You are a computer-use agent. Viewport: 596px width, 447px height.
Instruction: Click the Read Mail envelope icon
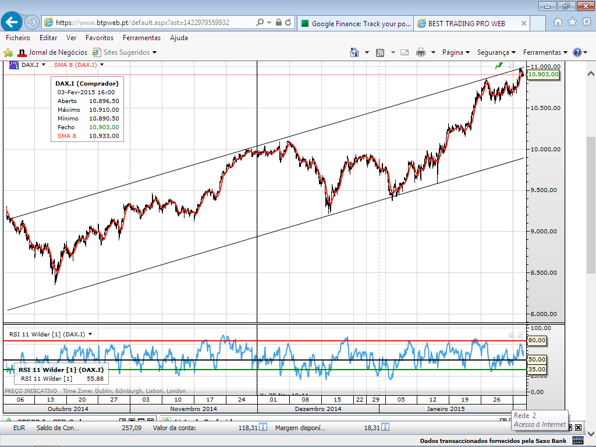405,52
